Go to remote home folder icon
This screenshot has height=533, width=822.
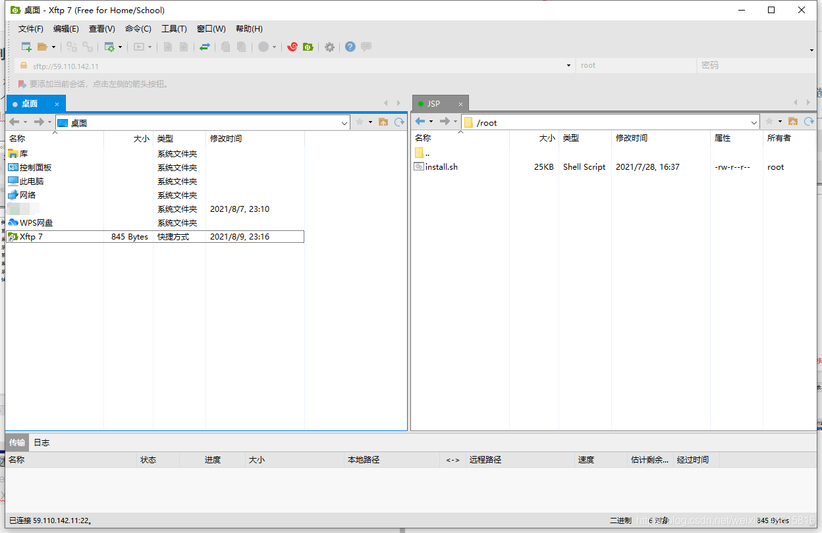[x=793, y=121]
